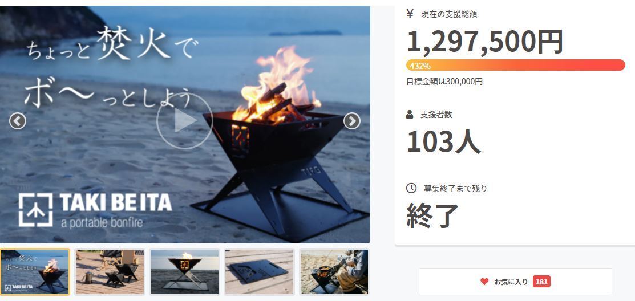Advance carousel with right arrow icon
Image resolution: width=635 pixels, height=301 pixels.
352,121
